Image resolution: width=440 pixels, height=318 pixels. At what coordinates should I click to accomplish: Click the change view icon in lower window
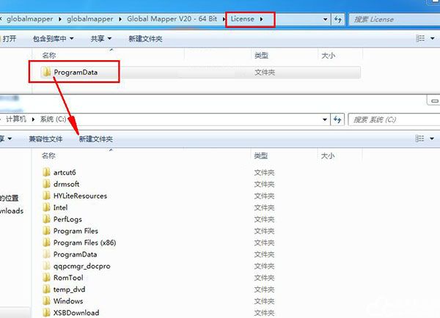tap(421, 138)
